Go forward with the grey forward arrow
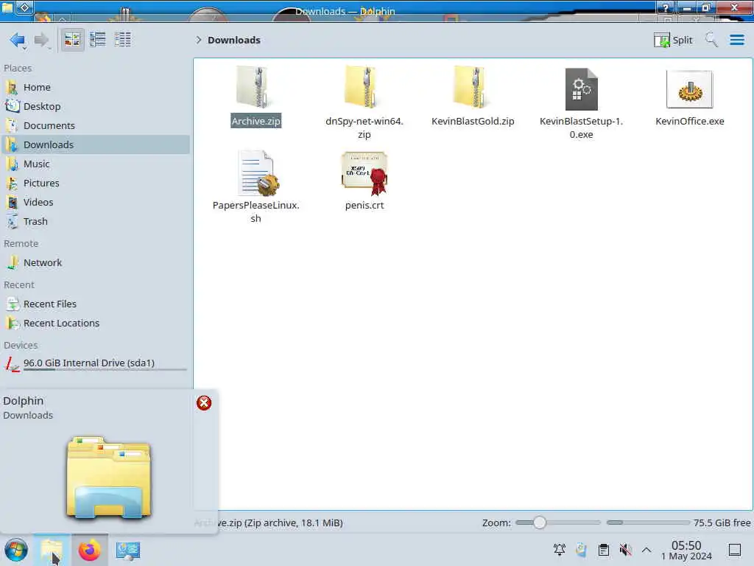The width and height of the screenshot is (754, 566). [42, 40]
